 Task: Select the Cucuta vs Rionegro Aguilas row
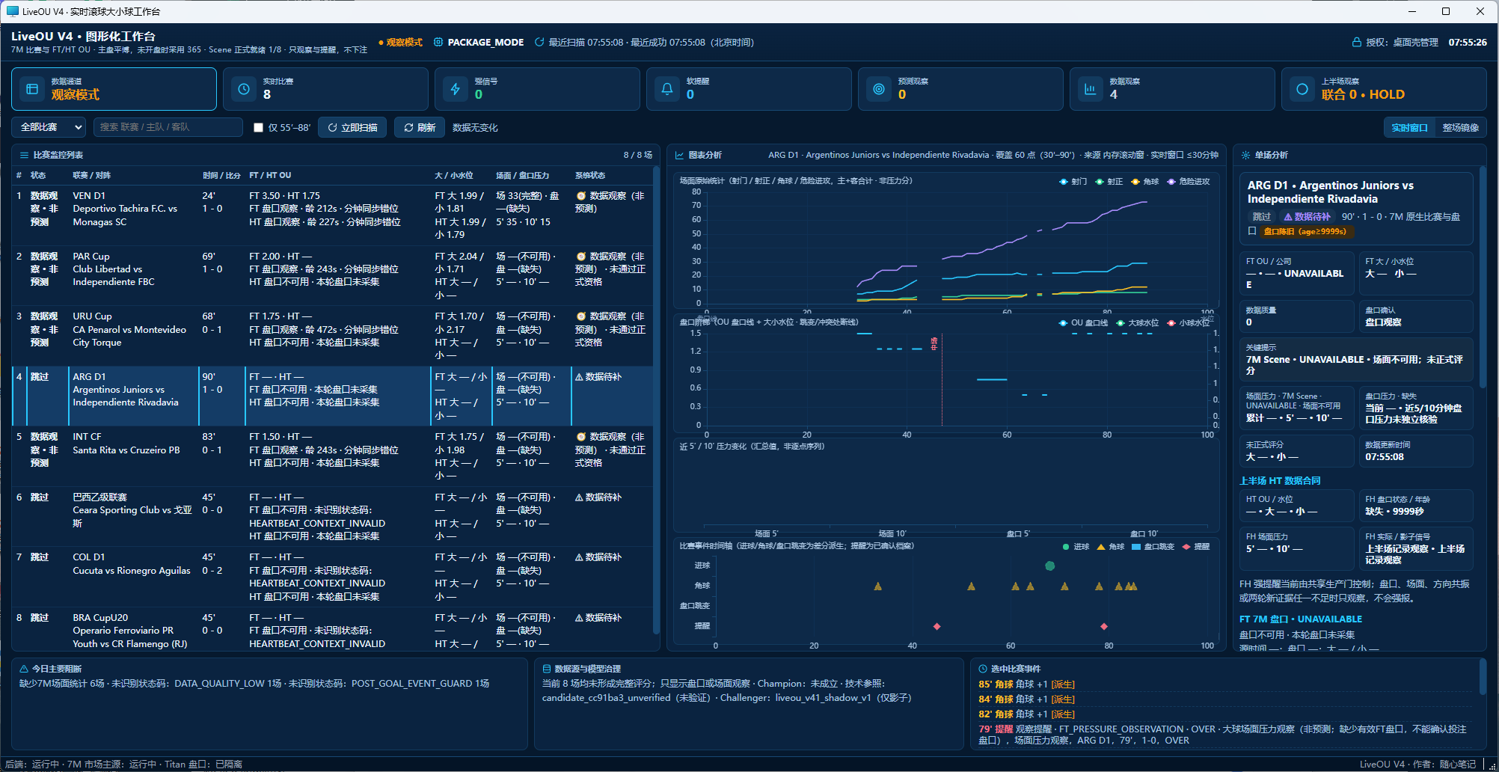332,577
